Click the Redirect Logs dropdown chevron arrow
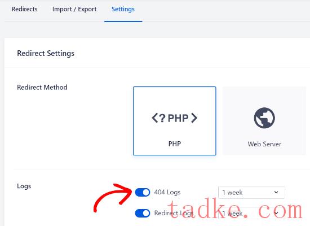The height and width of the screenshot is (226, 310). tap(276, 213)
